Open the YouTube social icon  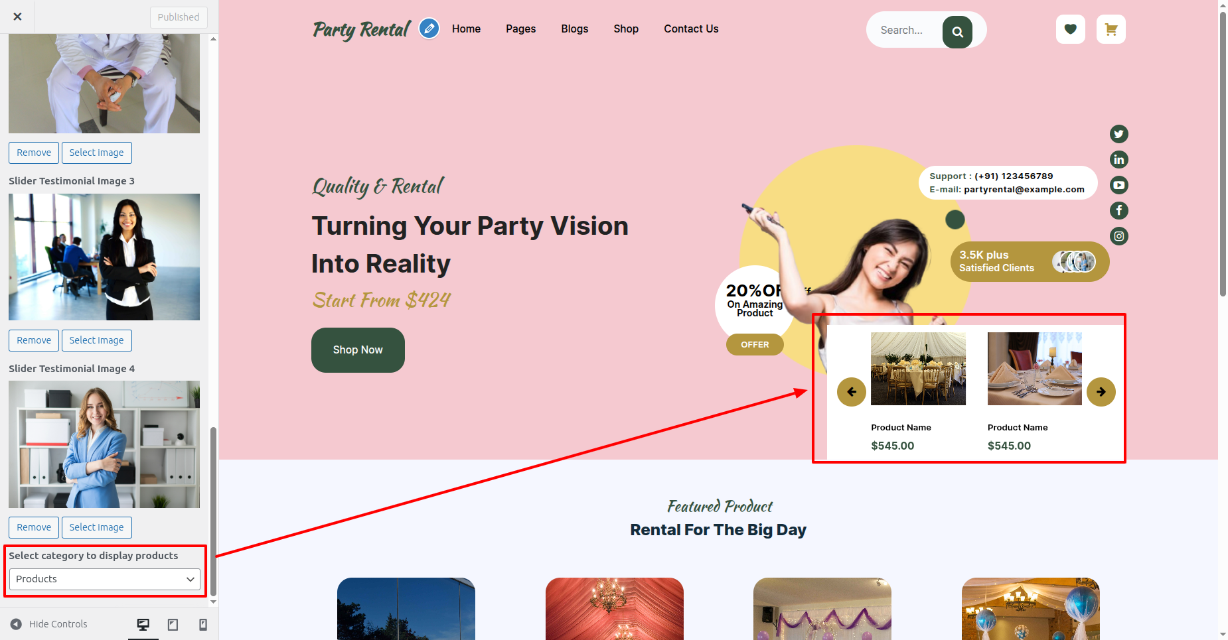coord(1119,185)
